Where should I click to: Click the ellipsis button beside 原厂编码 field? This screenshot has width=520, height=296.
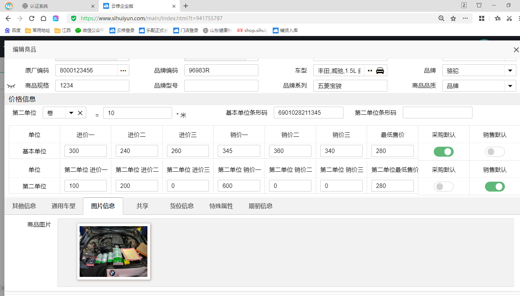(123, 71)
